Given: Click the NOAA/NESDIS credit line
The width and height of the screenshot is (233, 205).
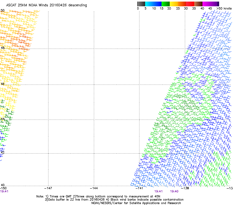Looking at the screenshot, I should point(136,203).
